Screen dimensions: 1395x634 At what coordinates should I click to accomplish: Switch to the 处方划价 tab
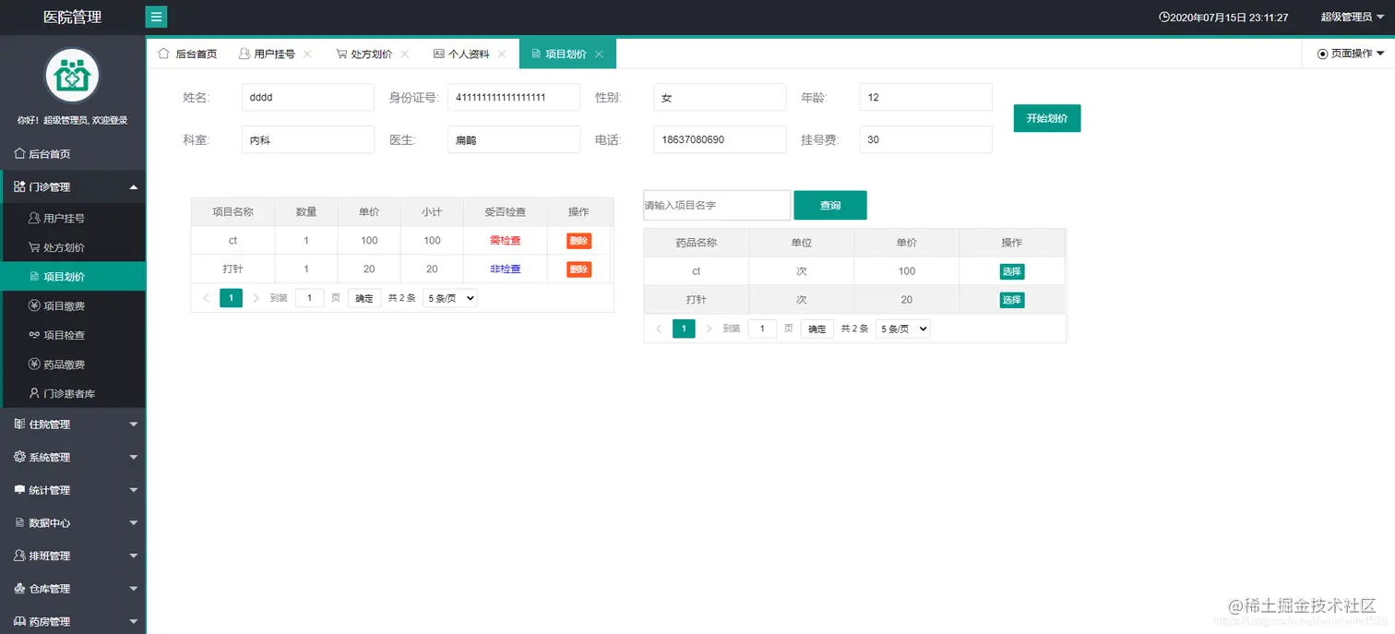[371, 54]
